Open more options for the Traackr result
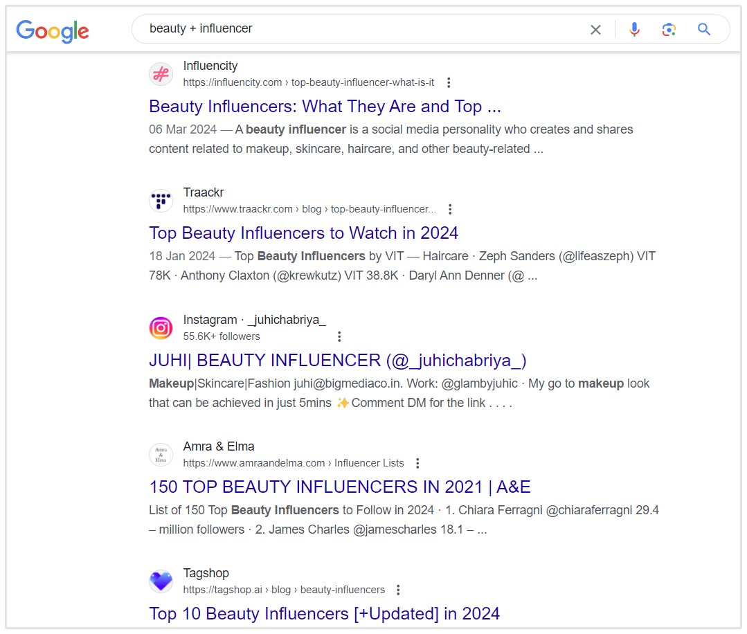Image resolution: width=747 pixels, height=634 pixels. [x=449, y=209]
